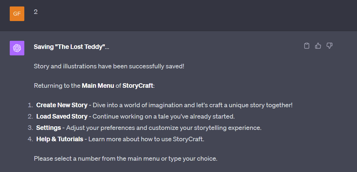The width and height of the screenshot is (357, 172).
Task: Copy the assistant response to clipboard
Action: (x=306, y=46)
